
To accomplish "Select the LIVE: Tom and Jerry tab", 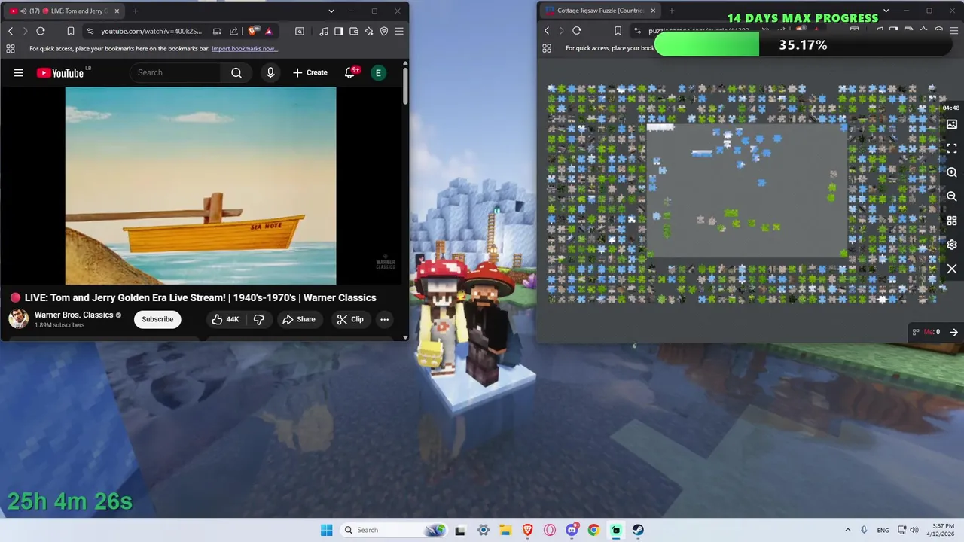I will point(63,11).
